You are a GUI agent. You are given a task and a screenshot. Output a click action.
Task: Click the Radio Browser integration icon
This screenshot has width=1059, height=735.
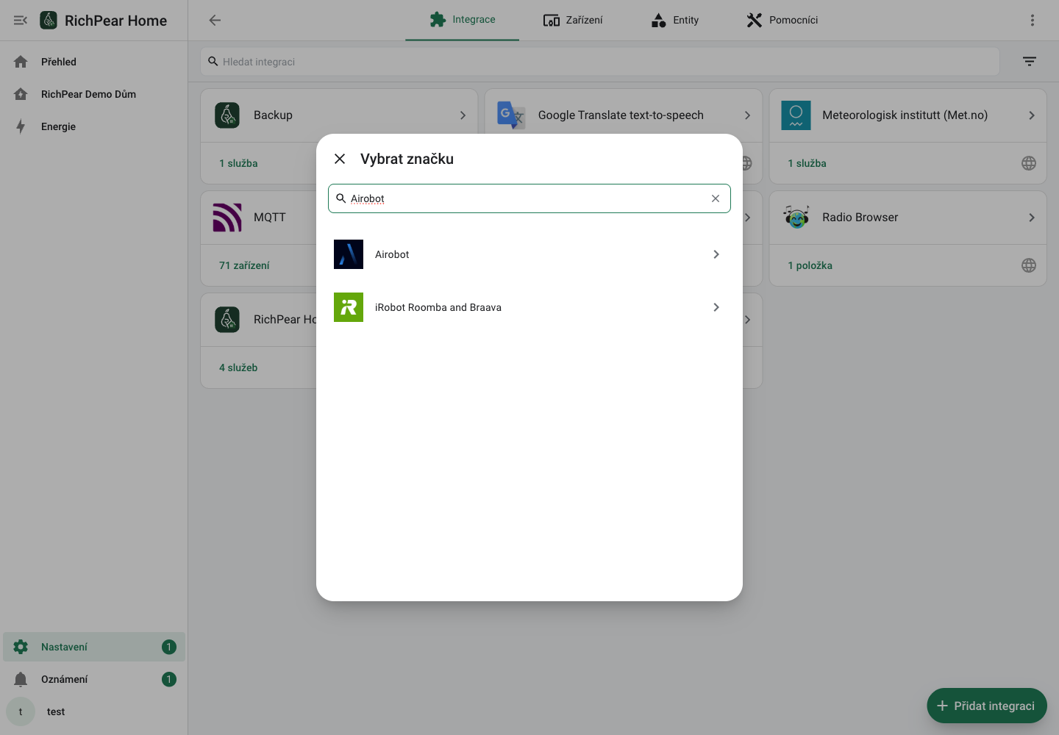796,218
